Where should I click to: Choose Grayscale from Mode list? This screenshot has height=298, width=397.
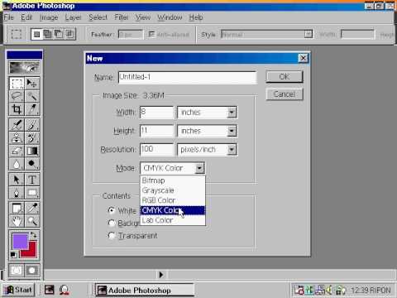tap(173, 190)
